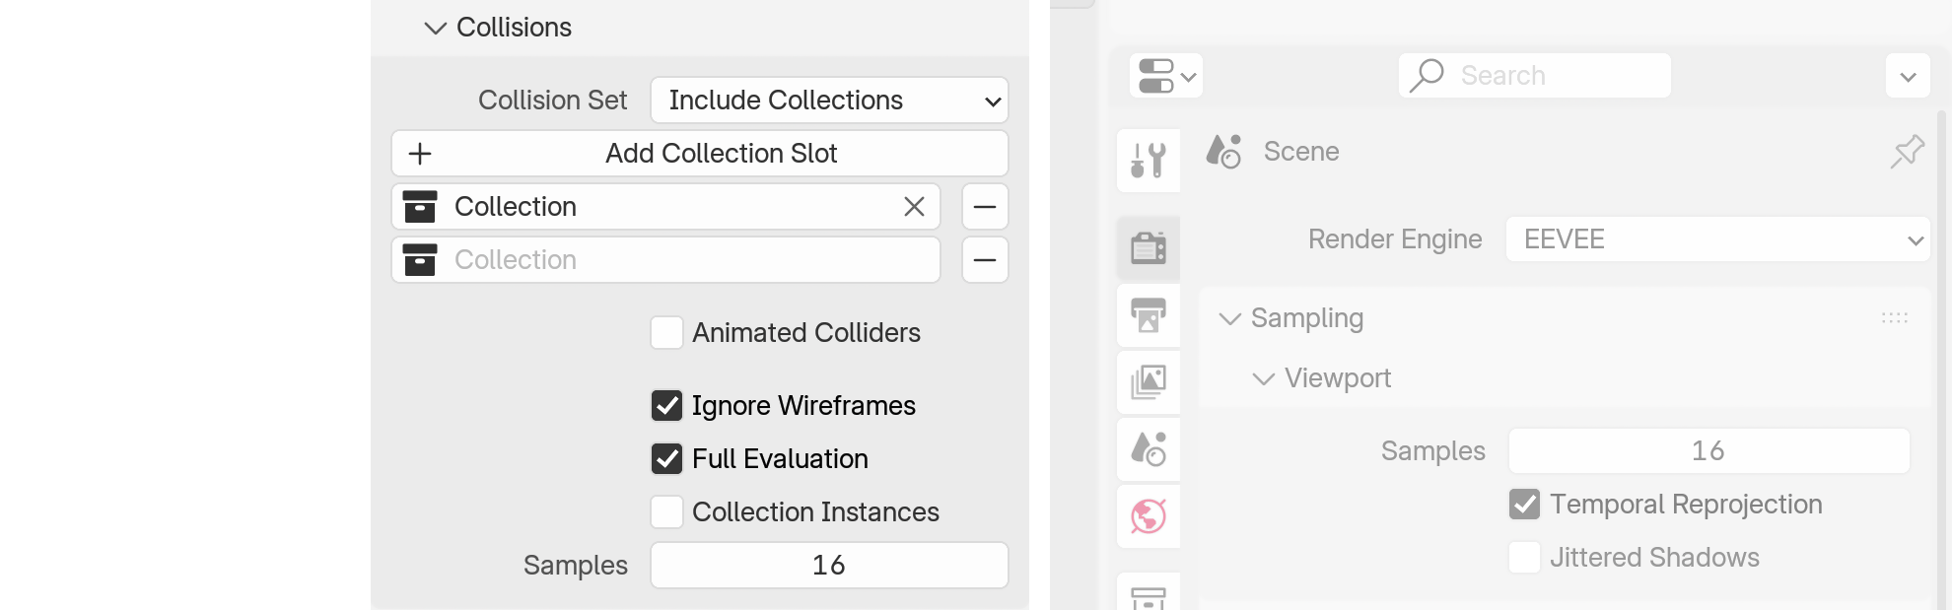Open the Collision Set dropdown
The image size is (1952, 610).
[829, 101]
